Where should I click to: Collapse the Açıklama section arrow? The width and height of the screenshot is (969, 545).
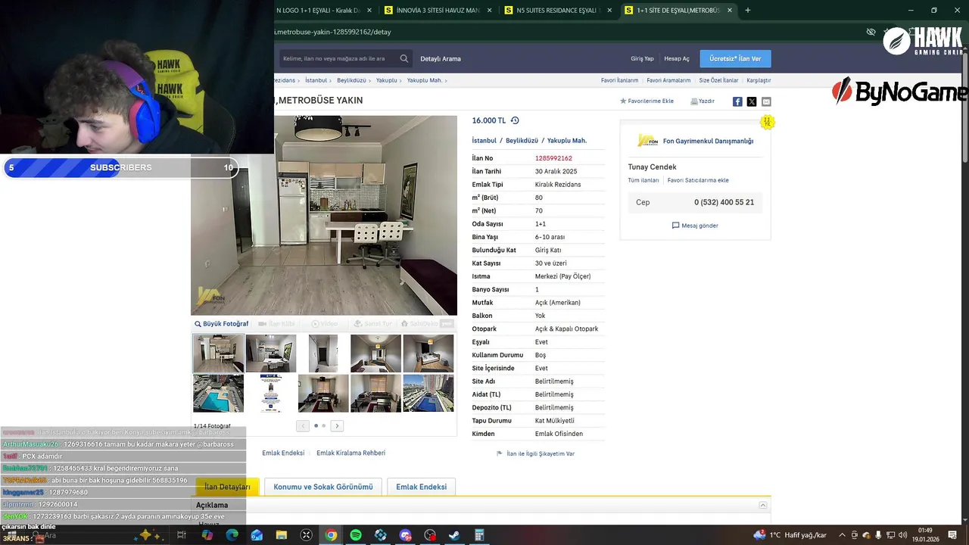(763, 505)
